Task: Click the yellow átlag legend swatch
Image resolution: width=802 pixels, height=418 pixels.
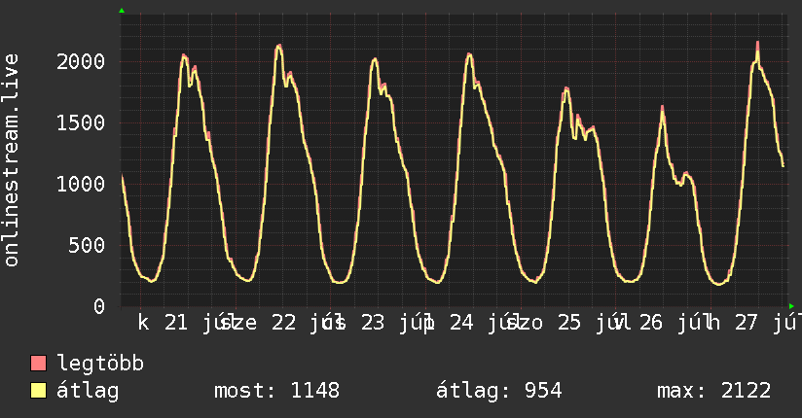Action: click(x=38, y=391)
